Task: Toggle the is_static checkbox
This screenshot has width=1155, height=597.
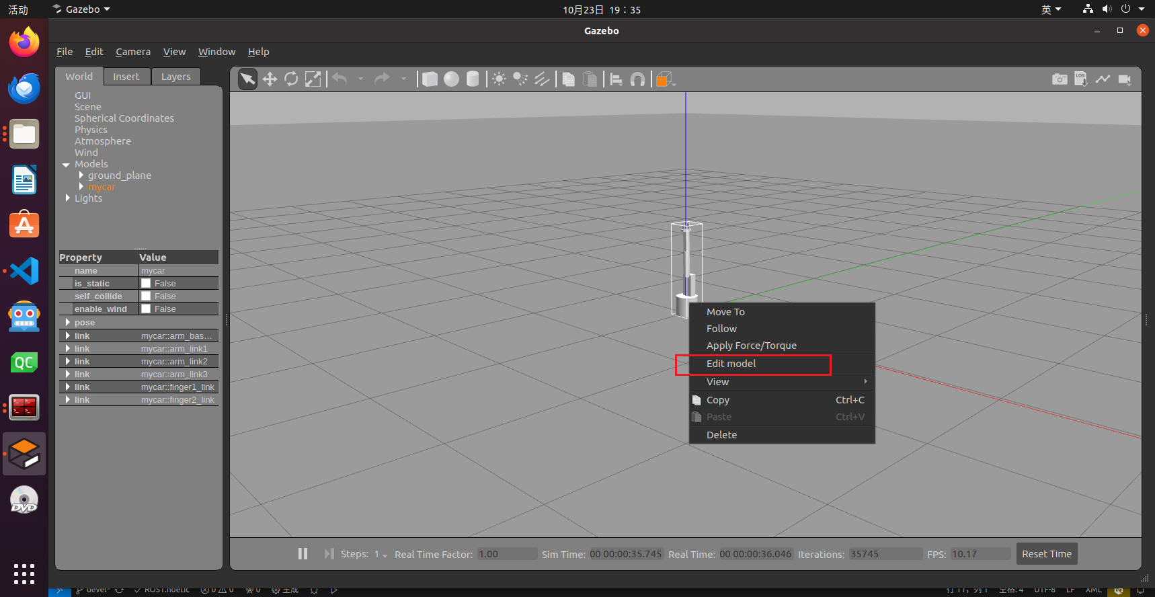Action: [146, 283]
